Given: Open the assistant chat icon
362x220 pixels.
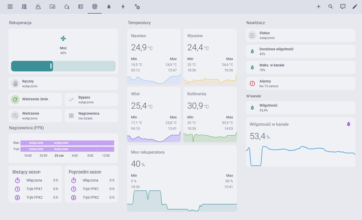Looking at the screenshot, I should (x=343, y=7).
